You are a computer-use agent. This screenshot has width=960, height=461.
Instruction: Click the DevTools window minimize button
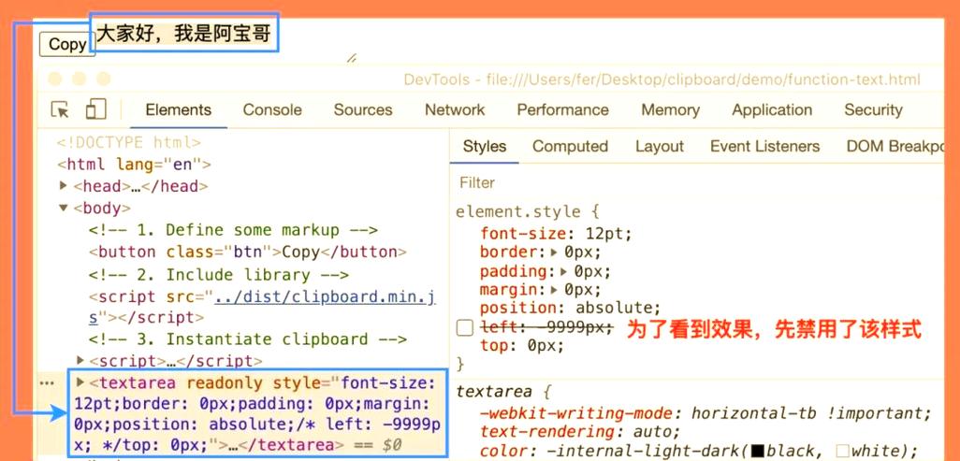[x=79, y=79]
